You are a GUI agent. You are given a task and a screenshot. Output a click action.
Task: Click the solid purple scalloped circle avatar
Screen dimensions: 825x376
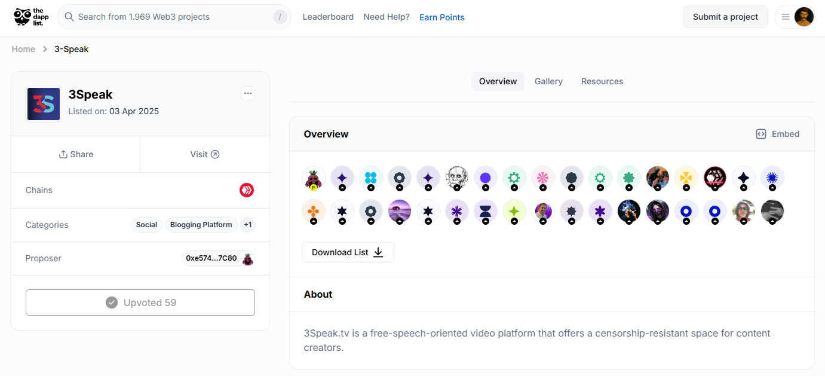(x=486, y=178)
